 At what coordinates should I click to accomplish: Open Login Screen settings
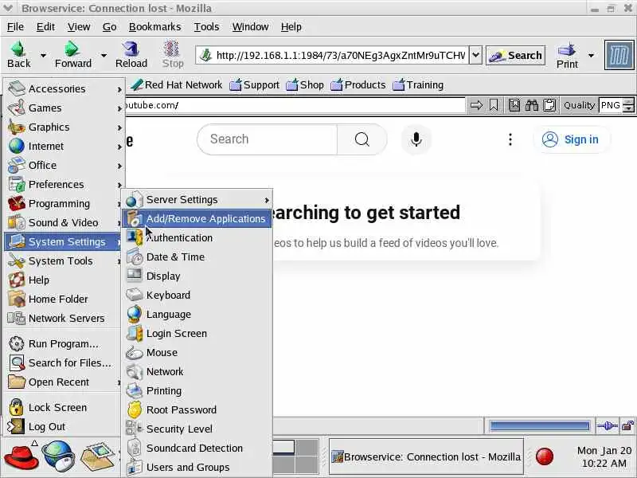[x=197, y=333]
